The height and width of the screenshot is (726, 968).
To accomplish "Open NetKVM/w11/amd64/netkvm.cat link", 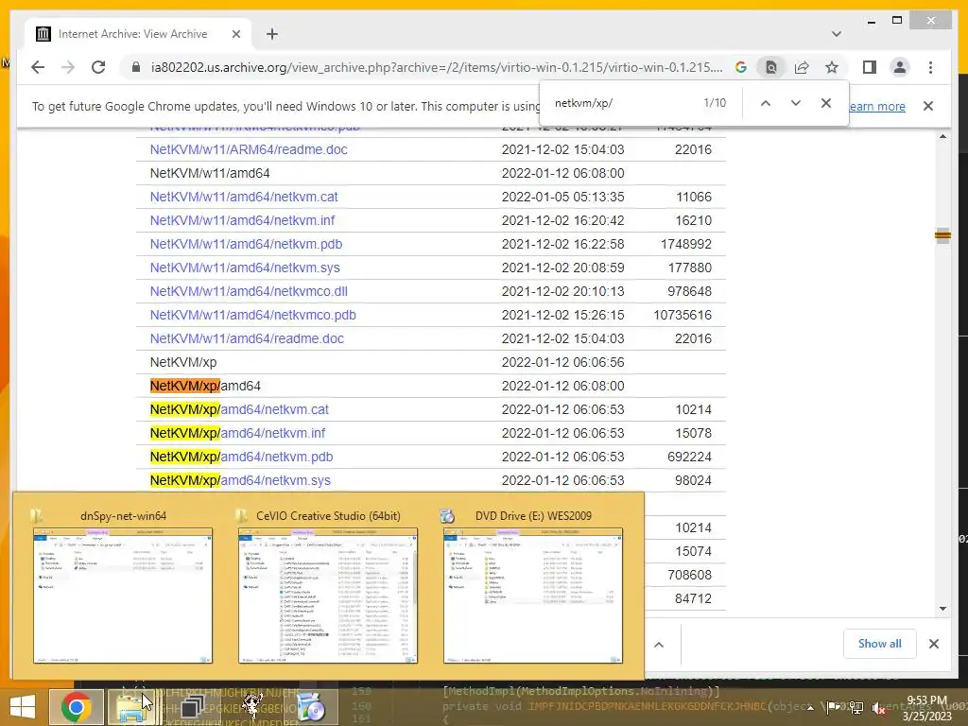I will coord(244,197).
